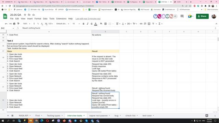Open the Insert menu
Screen dimensions: 219x123
point(30,19)
